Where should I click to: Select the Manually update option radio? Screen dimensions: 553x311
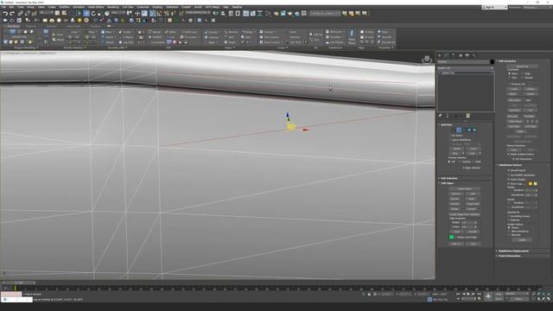[509, 235]
